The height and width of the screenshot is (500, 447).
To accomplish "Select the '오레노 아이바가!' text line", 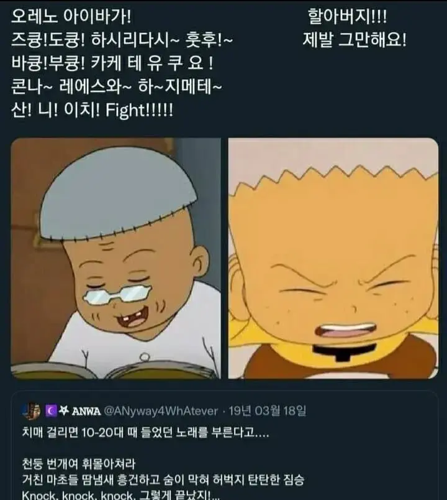I will click(x=71, y=16).
